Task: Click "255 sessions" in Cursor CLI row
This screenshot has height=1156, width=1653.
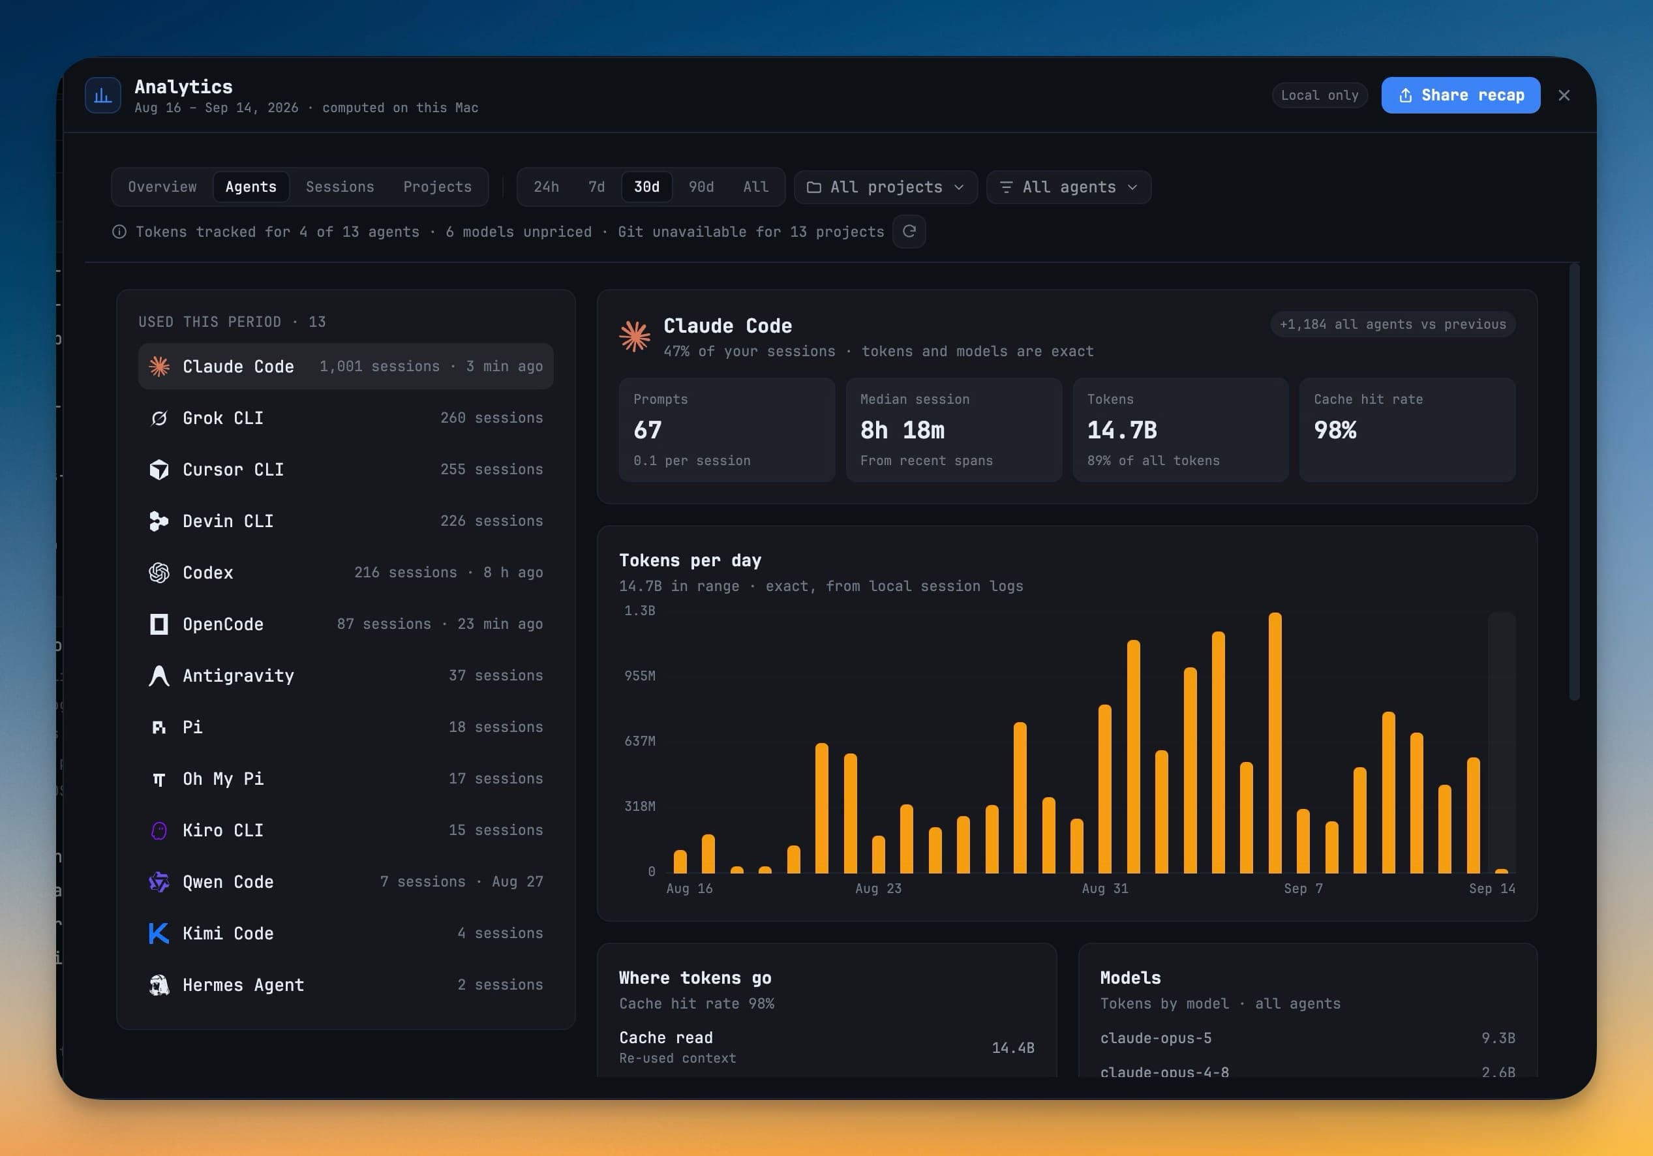Action: point(492,470)
